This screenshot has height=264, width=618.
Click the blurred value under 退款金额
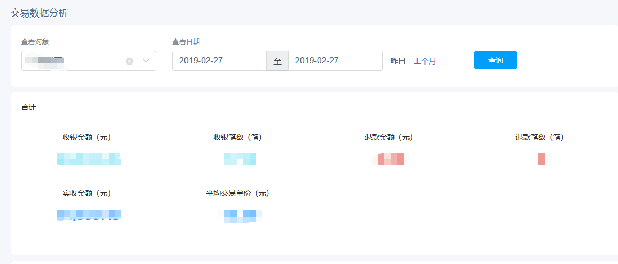click(x=391, y=159)
